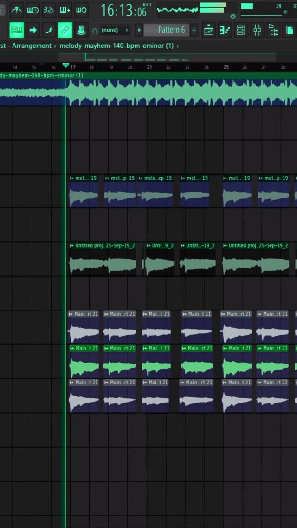The height and width of the screenshot is (528, 297).
Task: Click bar 21 on the timeline ruler
Action: pos(149,67)
